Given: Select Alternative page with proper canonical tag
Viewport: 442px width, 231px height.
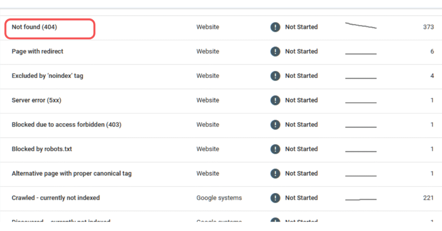Looking at the screenshot, I should click(72, 174).
